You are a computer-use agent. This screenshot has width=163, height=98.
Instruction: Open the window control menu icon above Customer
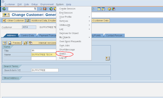(3, 2)
